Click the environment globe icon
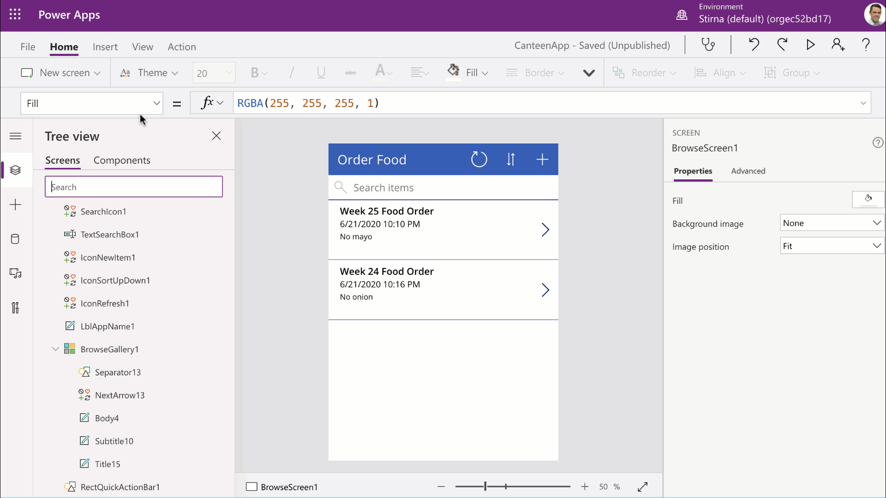The height and width of the screenshot is (498, 886). (x=682, y=15)
